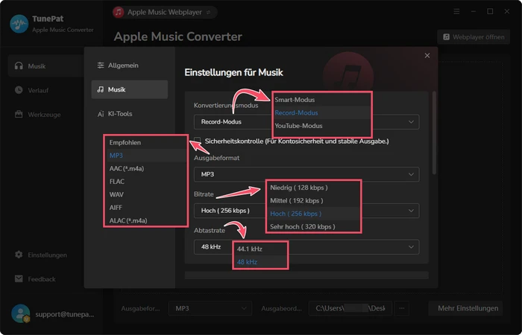Viewport: 522px width, 335px height.
Task: Minimize the TunePat window
Action: coord(474,12)
